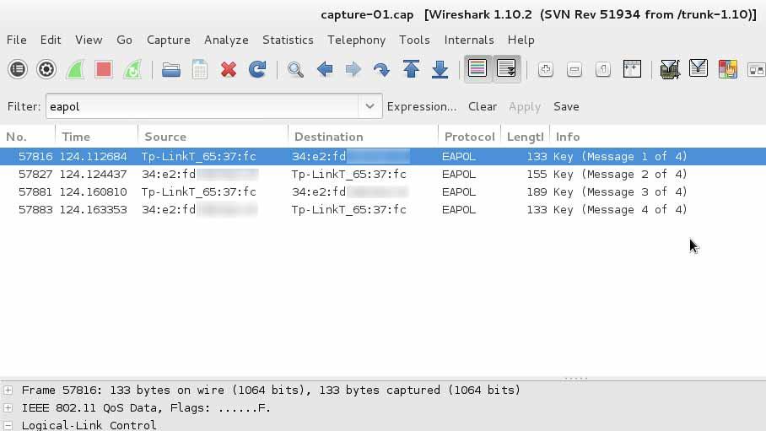The height and width of the screenshot is (431, 766).
Task: Open the capture interfaces list icon
Action: pos(18,69)
